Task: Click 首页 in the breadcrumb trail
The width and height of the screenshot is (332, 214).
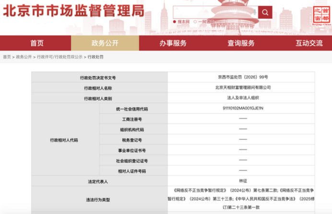Action: [x=7, y=57]
